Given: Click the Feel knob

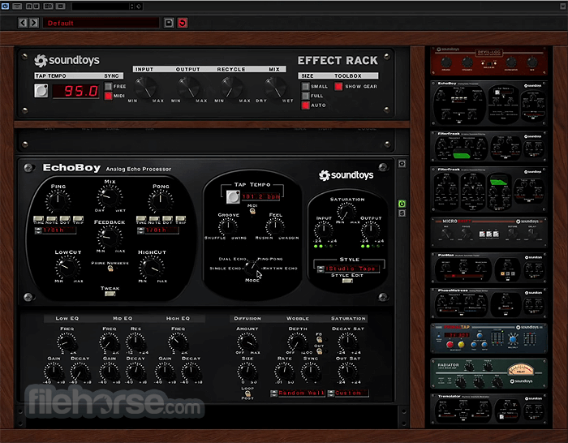Looking at the screenshot, I should pyautogui.click(x=275, y=226).
